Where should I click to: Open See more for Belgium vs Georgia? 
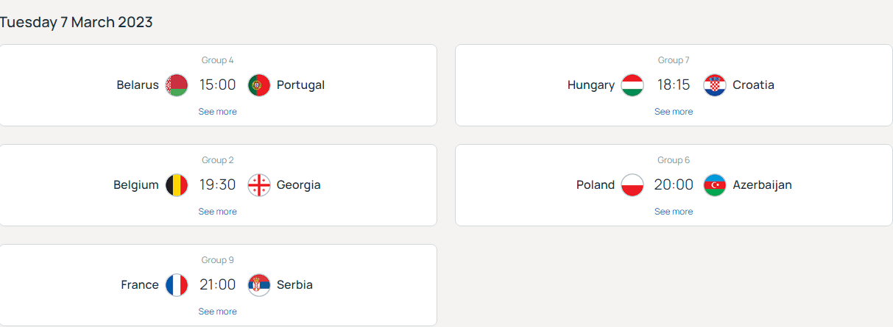pos(218,212)
